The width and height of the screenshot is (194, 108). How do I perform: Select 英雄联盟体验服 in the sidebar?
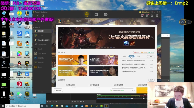pos(42,40)
